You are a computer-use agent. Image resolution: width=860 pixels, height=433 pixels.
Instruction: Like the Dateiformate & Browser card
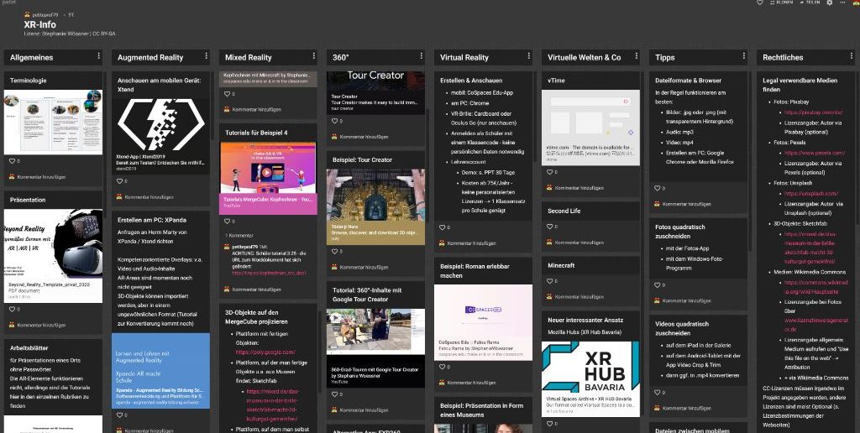pos(658,188)
